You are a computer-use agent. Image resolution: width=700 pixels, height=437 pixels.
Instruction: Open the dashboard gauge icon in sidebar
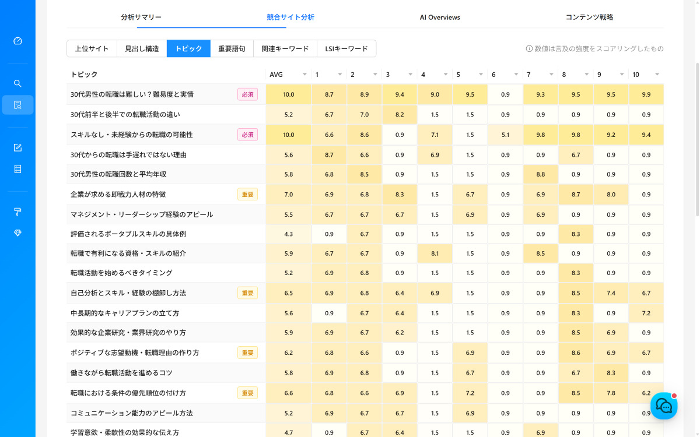pyautogui.click(x=17, y=41)
